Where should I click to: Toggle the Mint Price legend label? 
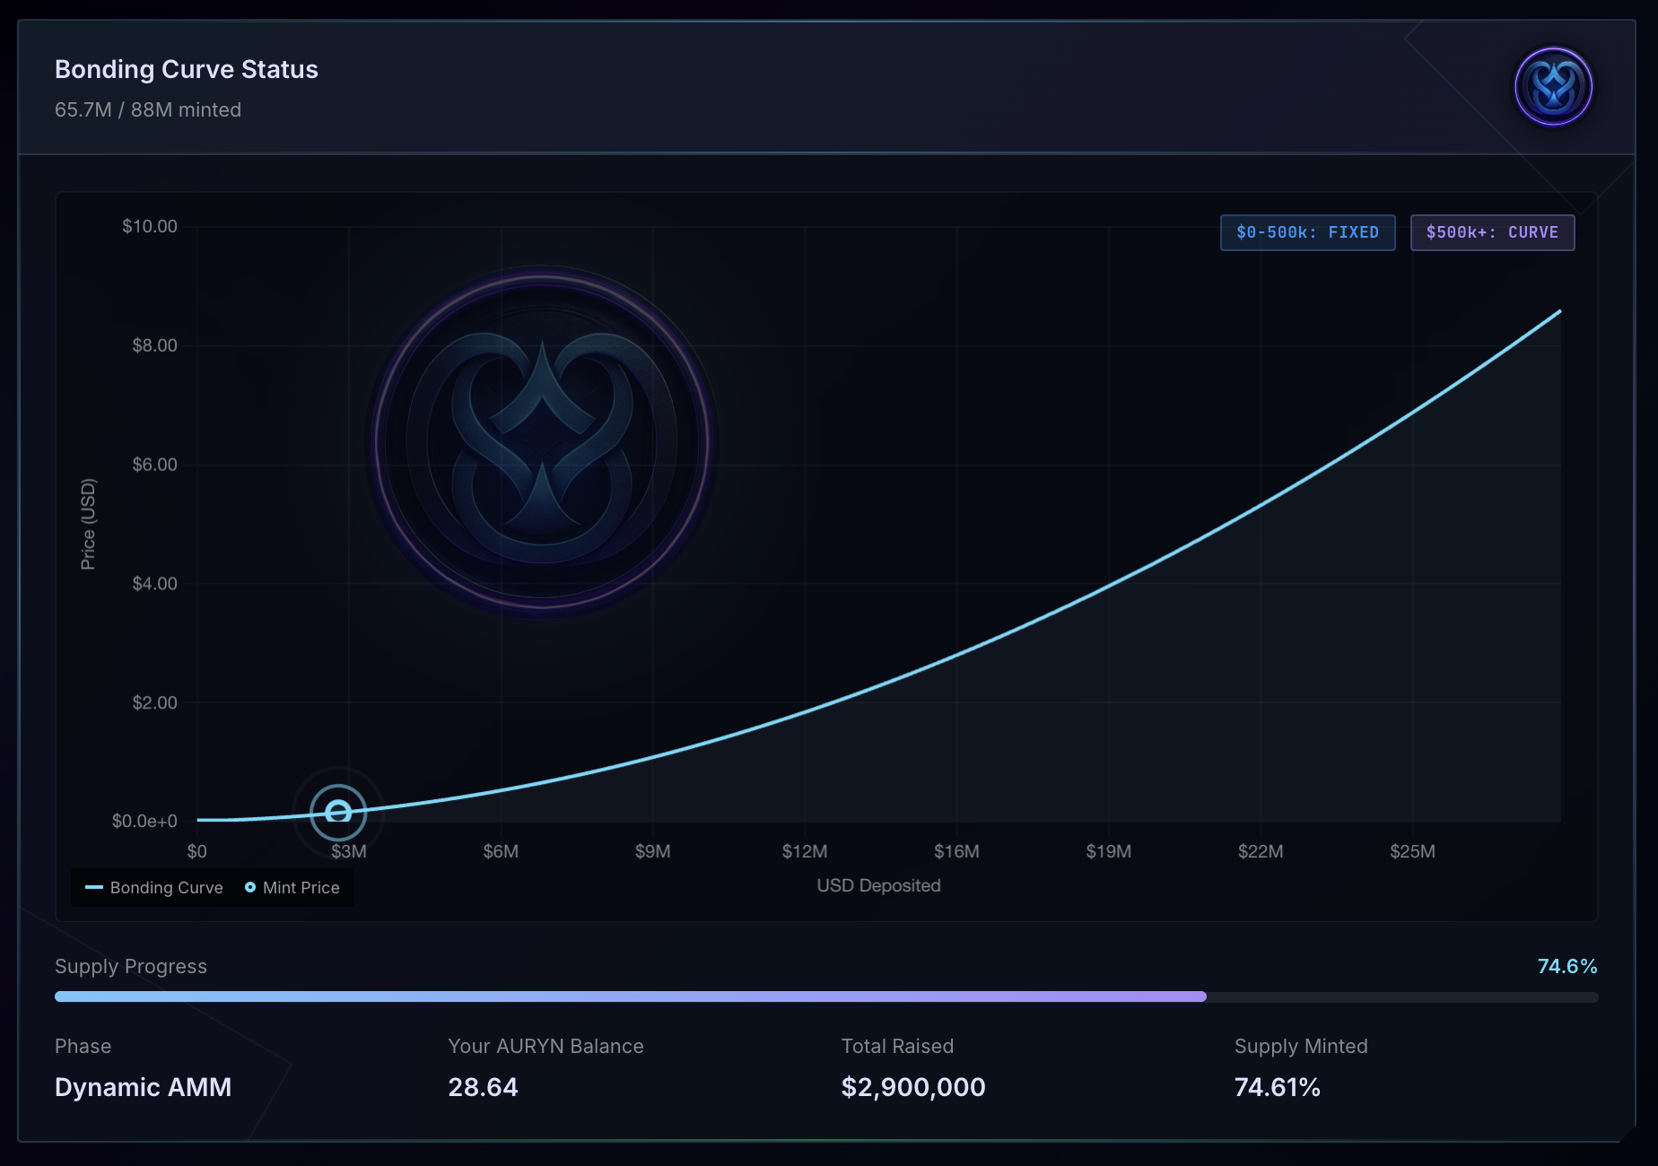[x=301, y=887]
